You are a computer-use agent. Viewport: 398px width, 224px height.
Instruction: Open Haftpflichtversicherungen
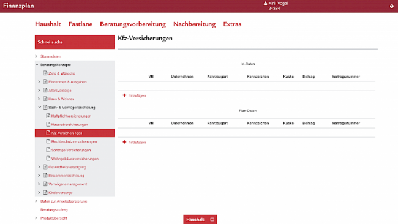(71, 116)
